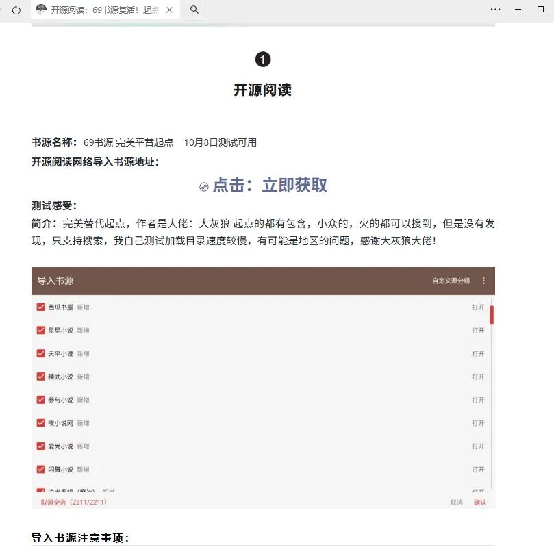Screen dimensions: 554x547
Task: Open vertical dots menu in 导入书源 header
Action: coord(484,281)
